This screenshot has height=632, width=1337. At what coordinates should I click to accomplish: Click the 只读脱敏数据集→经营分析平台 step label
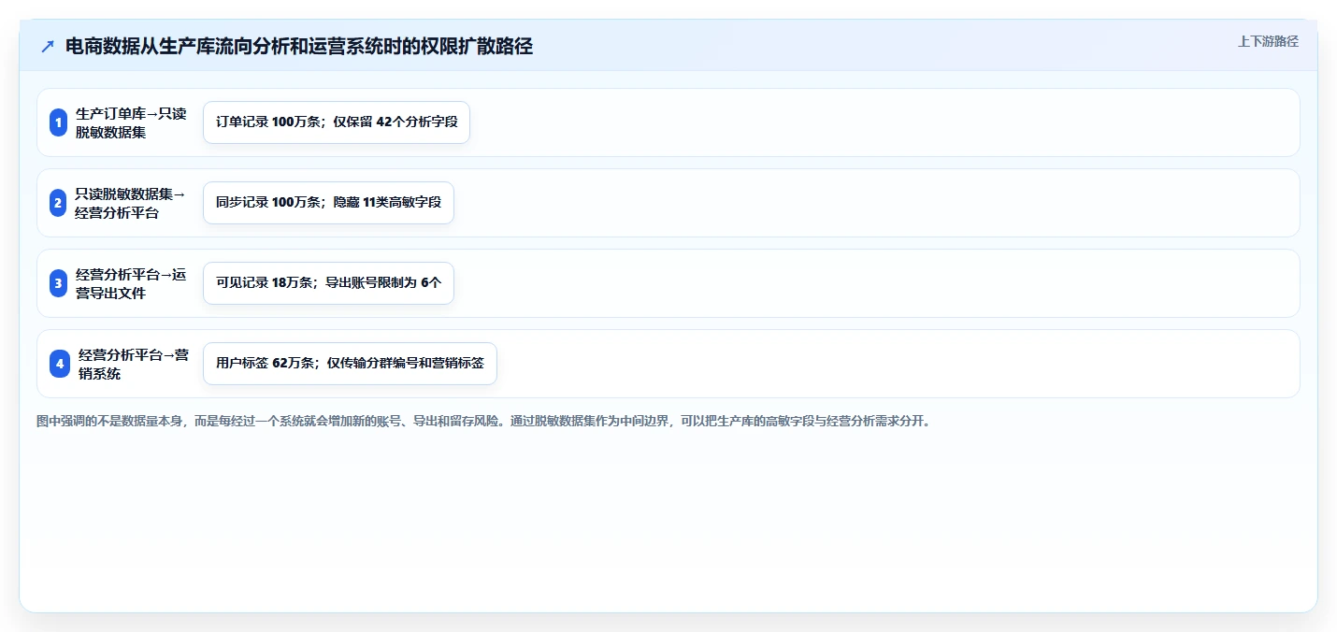[131, 203]
